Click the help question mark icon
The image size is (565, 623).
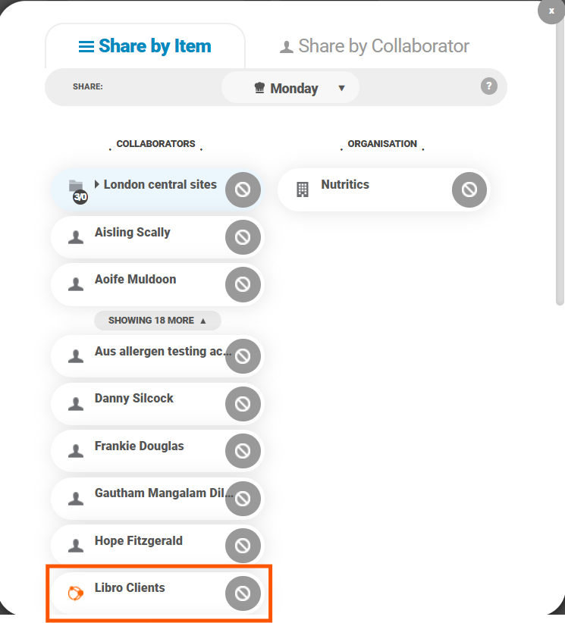pos(489,86)
